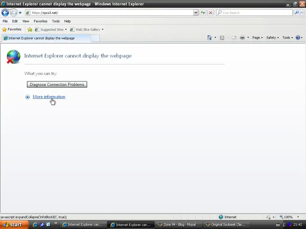Click the globe error icon on page

coord(13,57)
